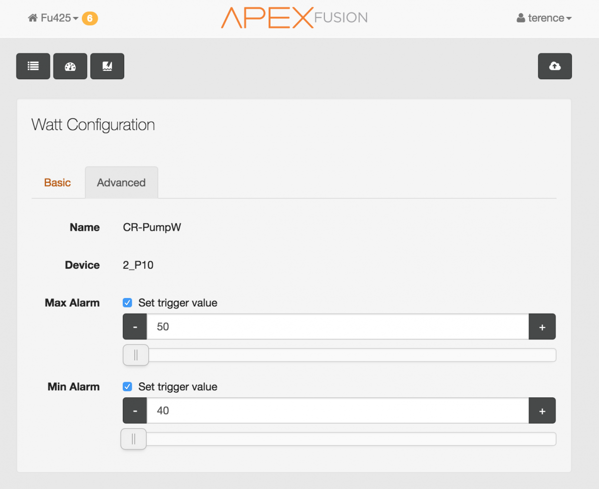Click the user icon beside terence
This screenshot has height=489, width=599.
[x=521, y=18]
